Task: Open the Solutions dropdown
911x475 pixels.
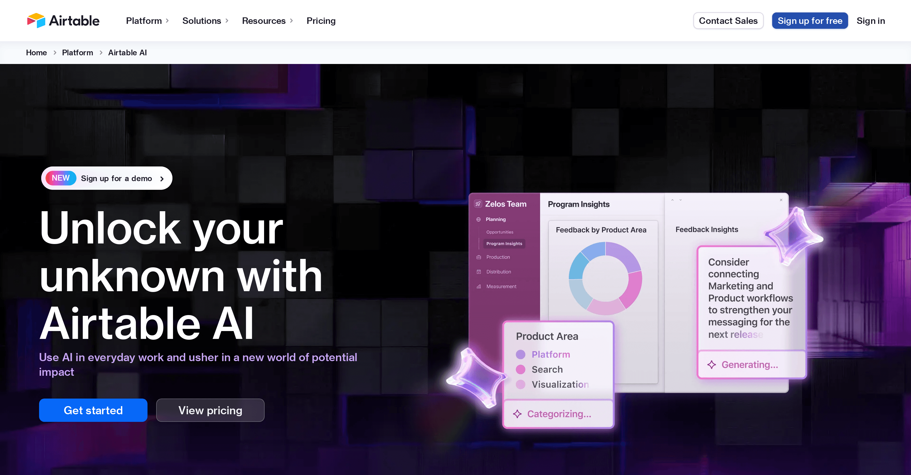Action: point(201,21)
